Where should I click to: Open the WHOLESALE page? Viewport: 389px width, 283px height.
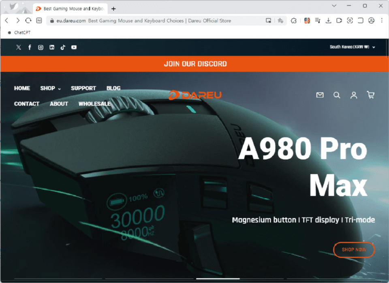pyautogui.click(x=94, y=104)
